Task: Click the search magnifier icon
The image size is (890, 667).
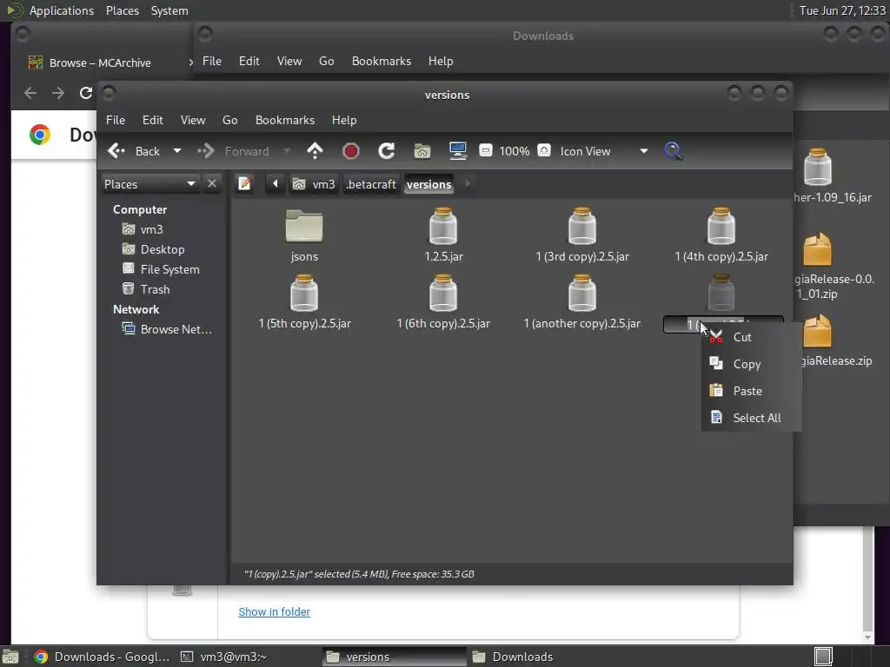Action: (674, 151)
